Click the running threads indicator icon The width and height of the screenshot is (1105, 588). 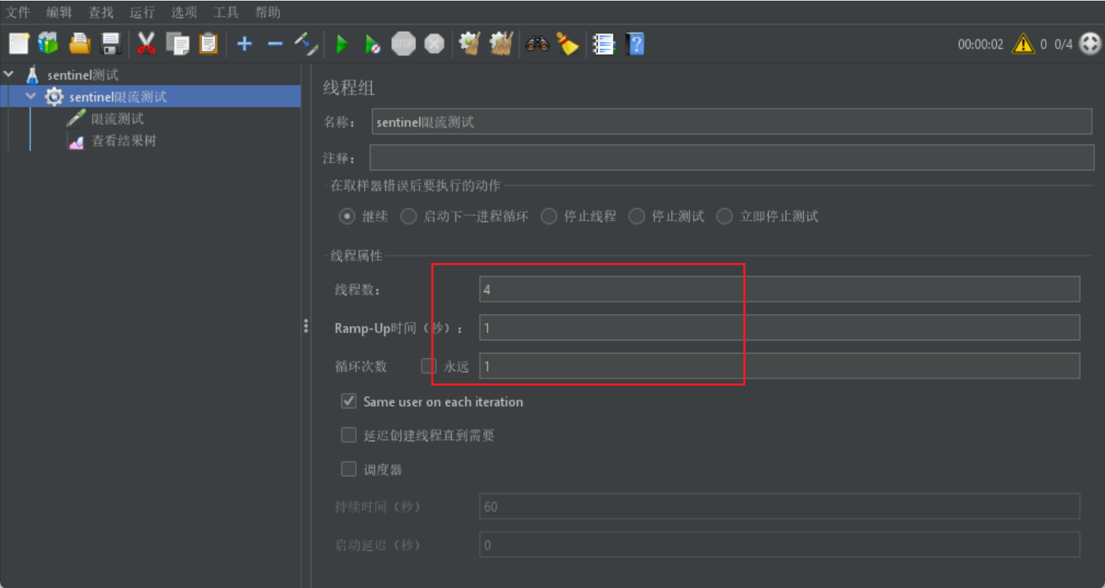point(1089,44)
